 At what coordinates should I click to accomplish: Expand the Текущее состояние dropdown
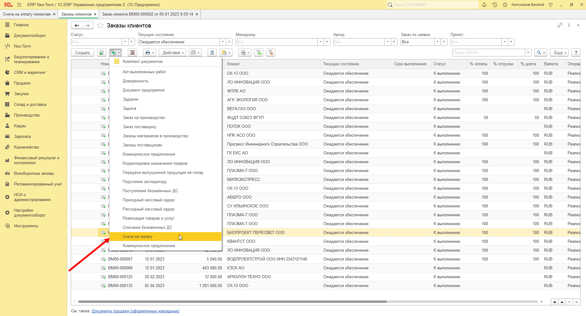(223, 42)
